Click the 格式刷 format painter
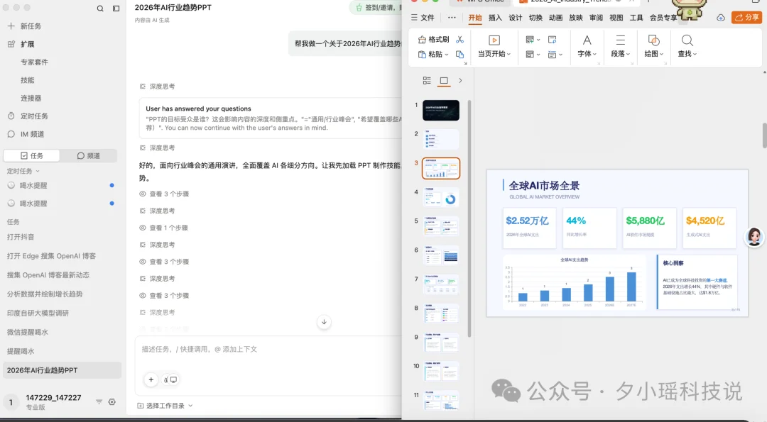Image resolution: width=767 pixels, height=422 pixels. pyautogui.click(x=433, y=40)
